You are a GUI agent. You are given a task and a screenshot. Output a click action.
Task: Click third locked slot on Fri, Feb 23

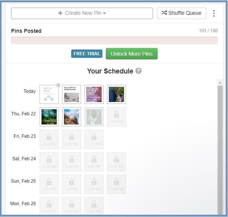coord(94,139)
